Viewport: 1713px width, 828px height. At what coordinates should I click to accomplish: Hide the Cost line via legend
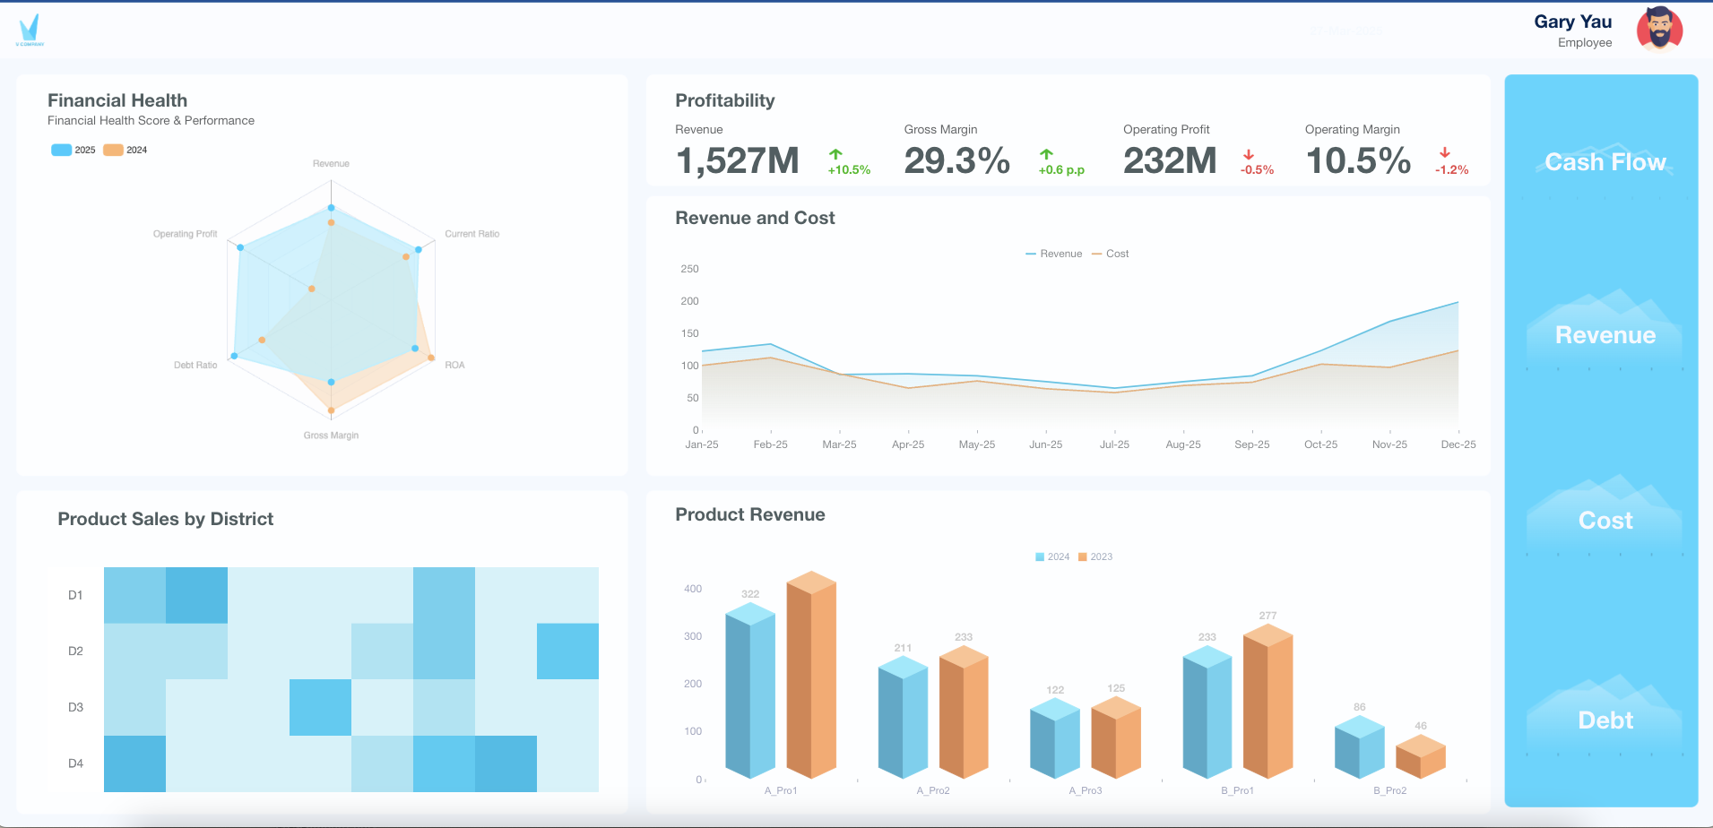coord(1110,254)
